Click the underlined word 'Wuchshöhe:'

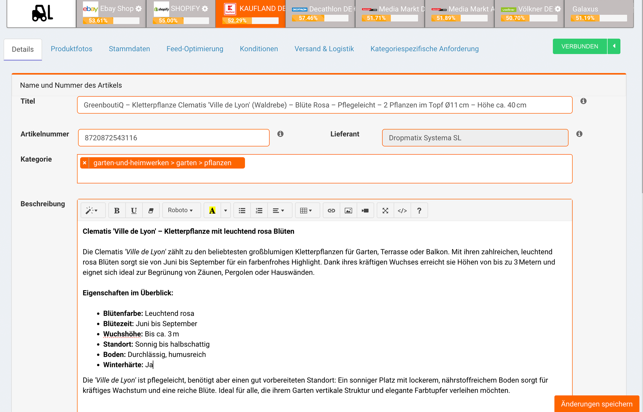point(123,334)
